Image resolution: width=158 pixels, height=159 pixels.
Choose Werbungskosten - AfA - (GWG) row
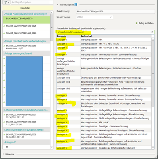click(x=104, y=49)
